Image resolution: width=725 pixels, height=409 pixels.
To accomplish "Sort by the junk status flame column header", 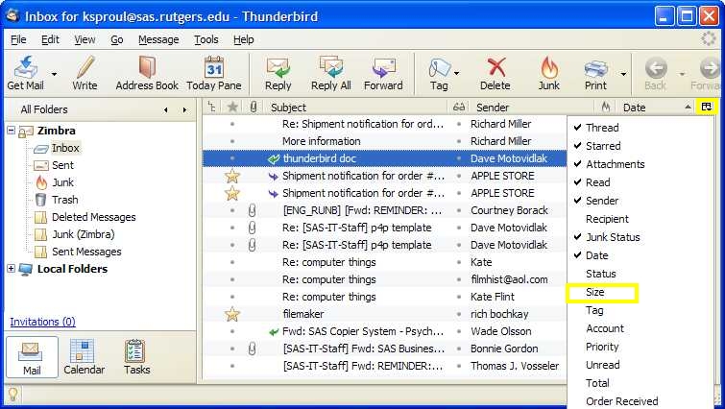I will (x=606, y=108).
